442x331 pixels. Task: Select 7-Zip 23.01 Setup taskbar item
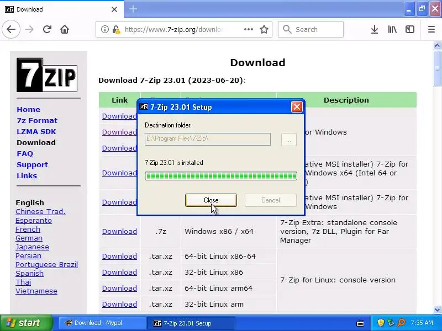[x=191, y=323]
